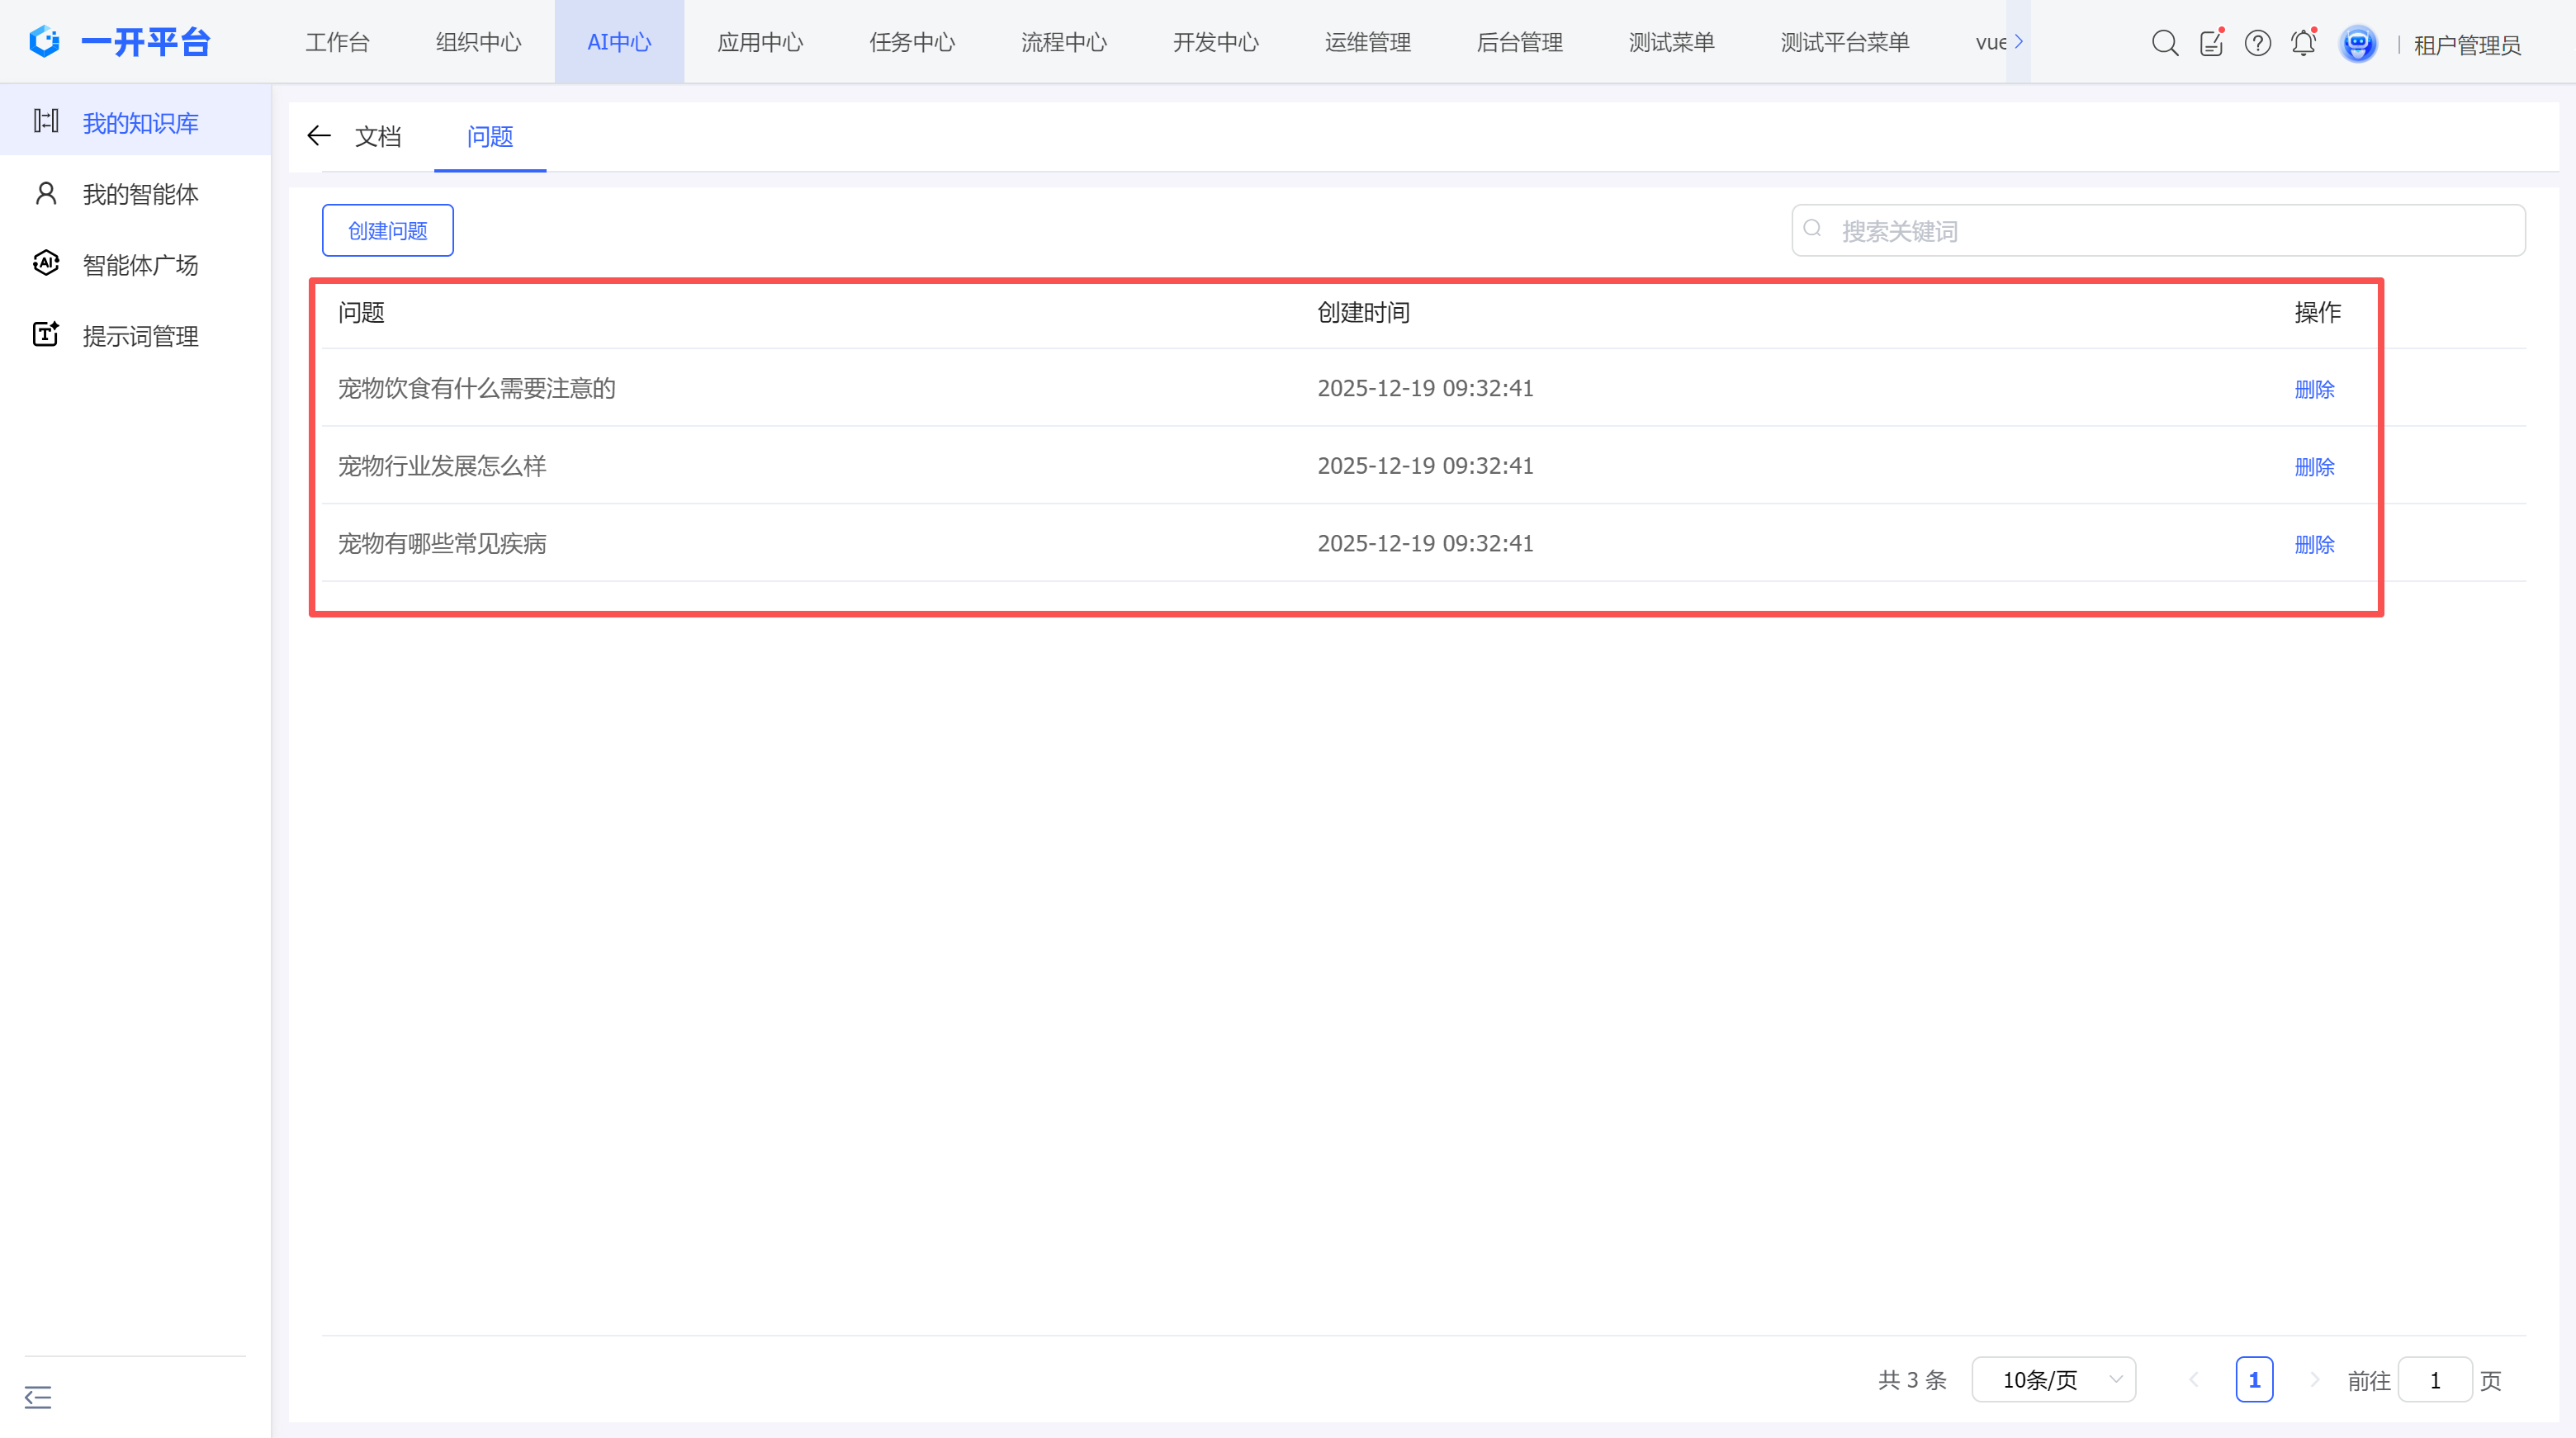Delete the 宠物行业发展怎么样 question

tap(2314, 467)
